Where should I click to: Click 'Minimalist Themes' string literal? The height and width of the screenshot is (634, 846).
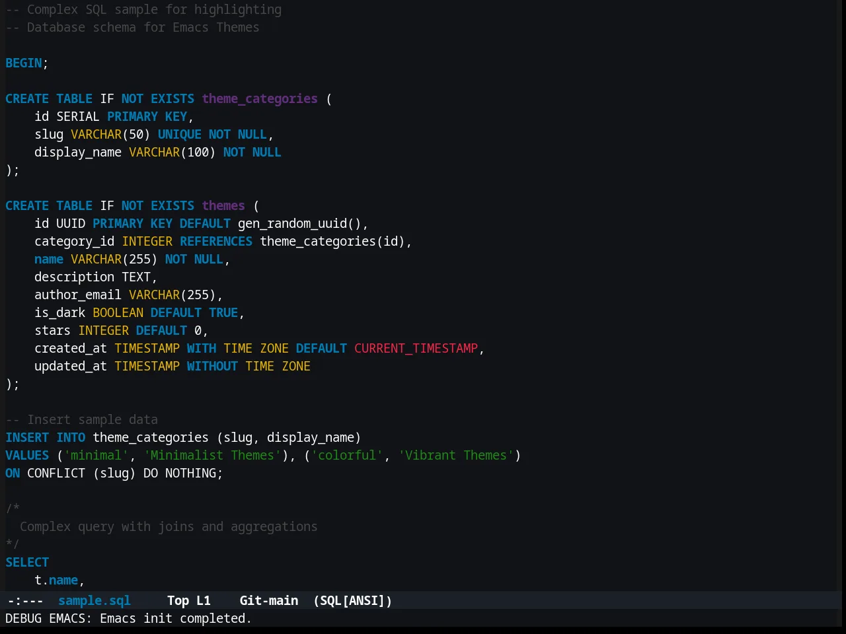pos(212,455)
